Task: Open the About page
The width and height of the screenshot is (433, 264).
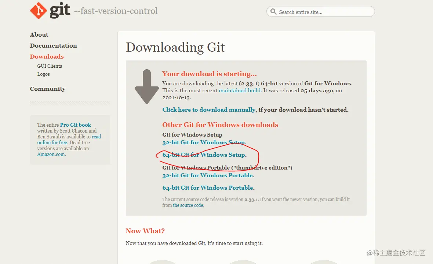Action: tap(39, 34)
